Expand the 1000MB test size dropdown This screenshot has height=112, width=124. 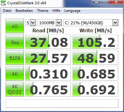59,23
